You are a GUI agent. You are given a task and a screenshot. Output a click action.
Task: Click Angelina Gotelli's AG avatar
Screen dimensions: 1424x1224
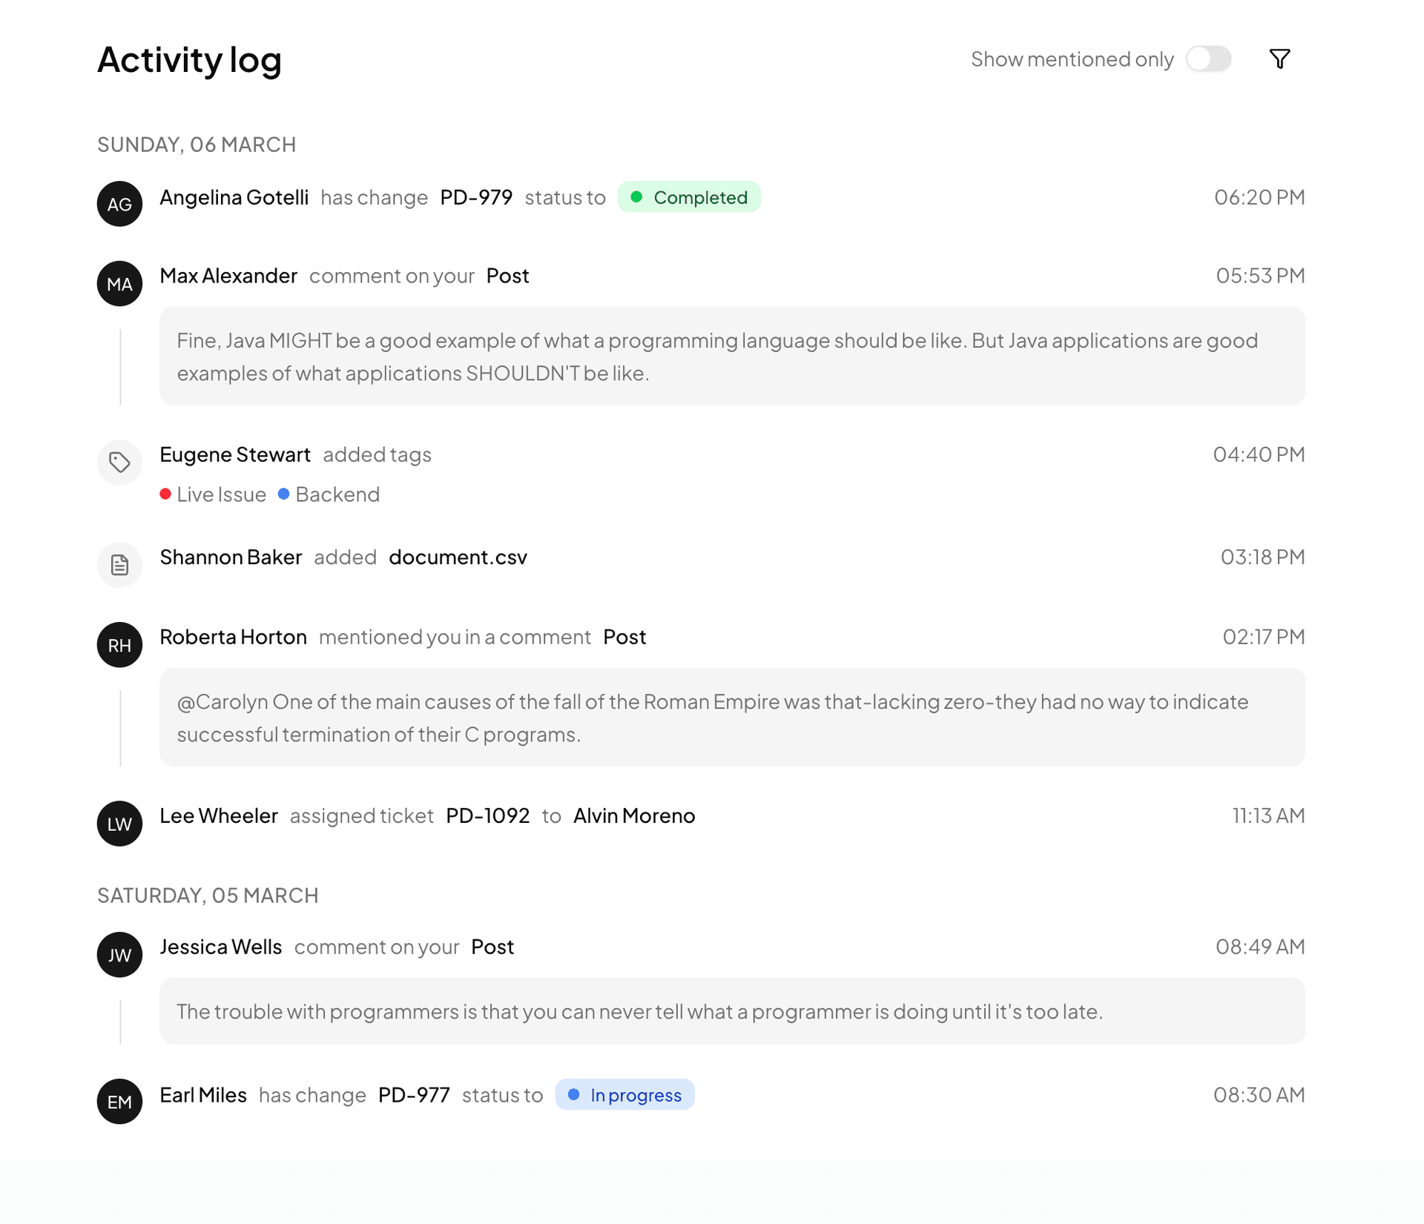click(x=119, y=203)
